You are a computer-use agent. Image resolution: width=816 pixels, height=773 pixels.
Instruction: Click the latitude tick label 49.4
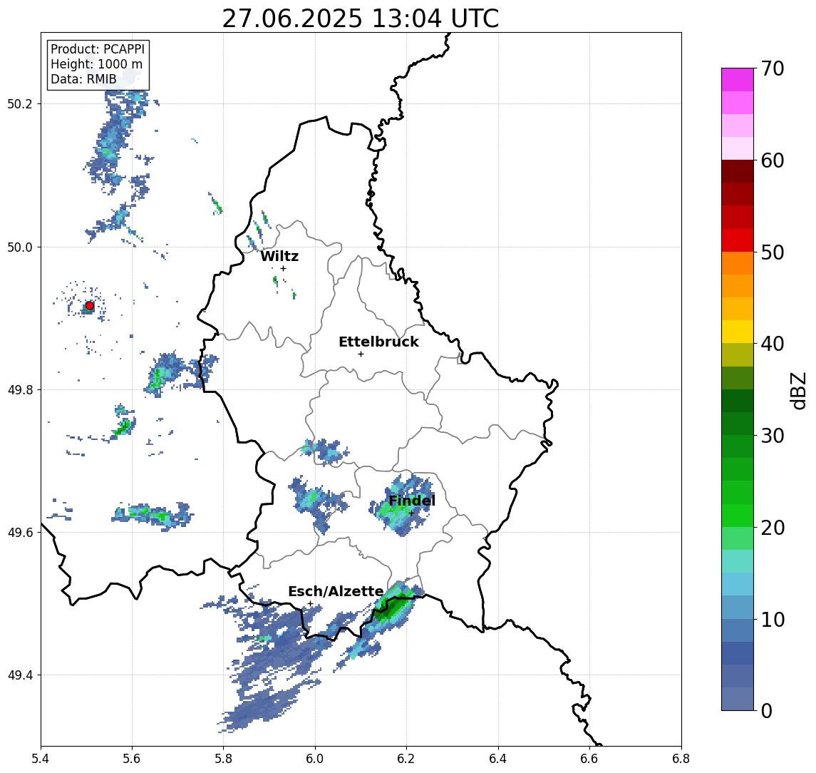click(x=20, y=675)
